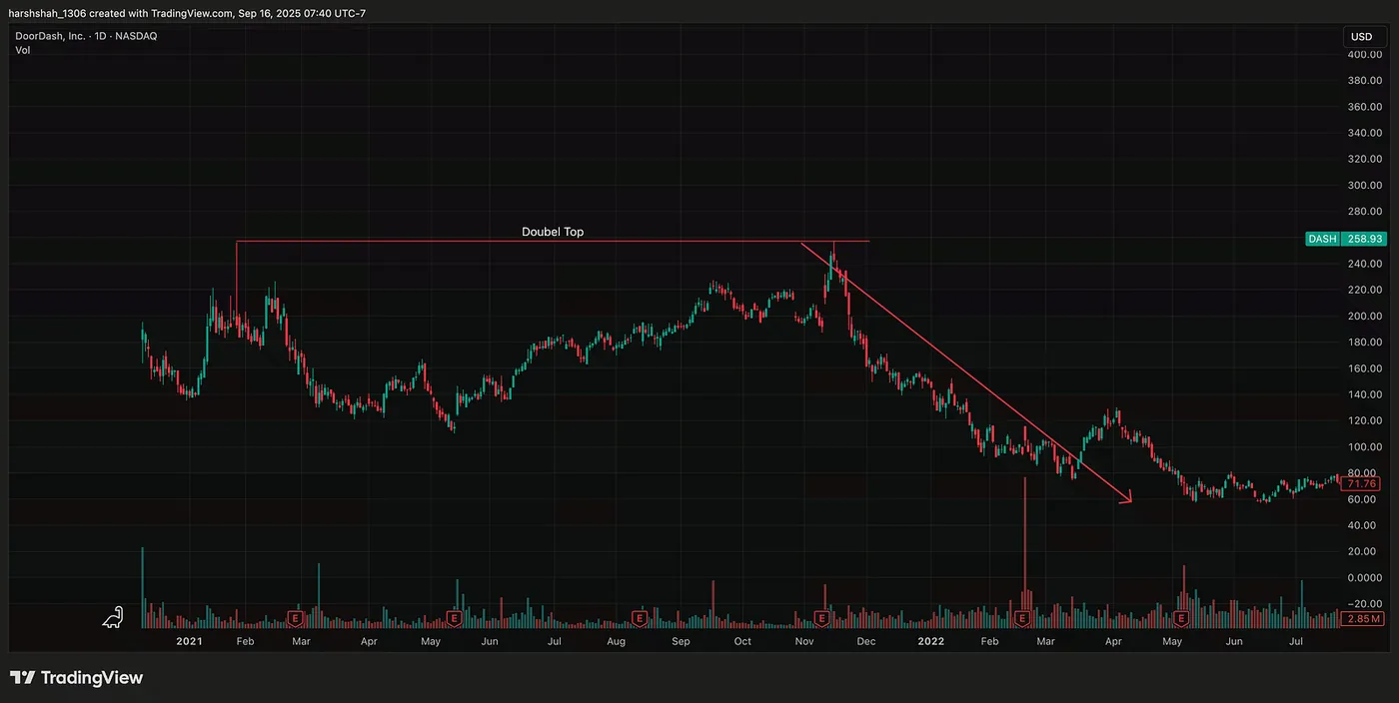The image size is (1399, 703).
Task: Click the 2022 time axis label
Action: point(931,641)
